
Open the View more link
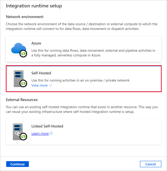point(40,85)
